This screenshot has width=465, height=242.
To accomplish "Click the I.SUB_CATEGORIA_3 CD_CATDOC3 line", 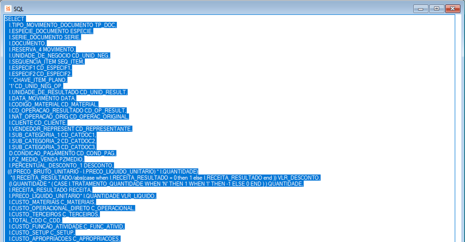I will (x=53, y=147).
